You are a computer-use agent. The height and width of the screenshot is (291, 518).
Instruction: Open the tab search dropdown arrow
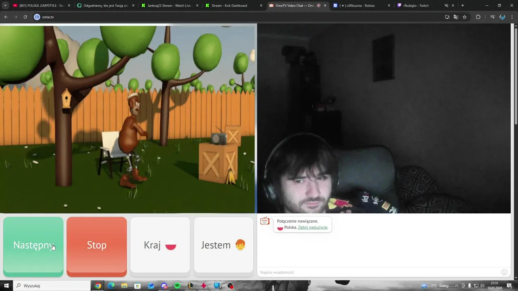point(5,6)
